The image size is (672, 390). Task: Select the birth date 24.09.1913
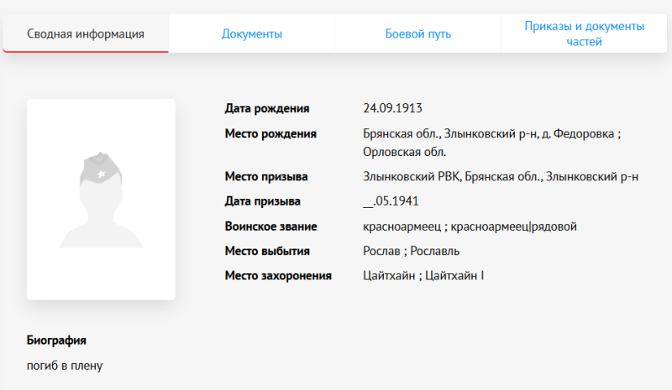(x=392, y=108)
